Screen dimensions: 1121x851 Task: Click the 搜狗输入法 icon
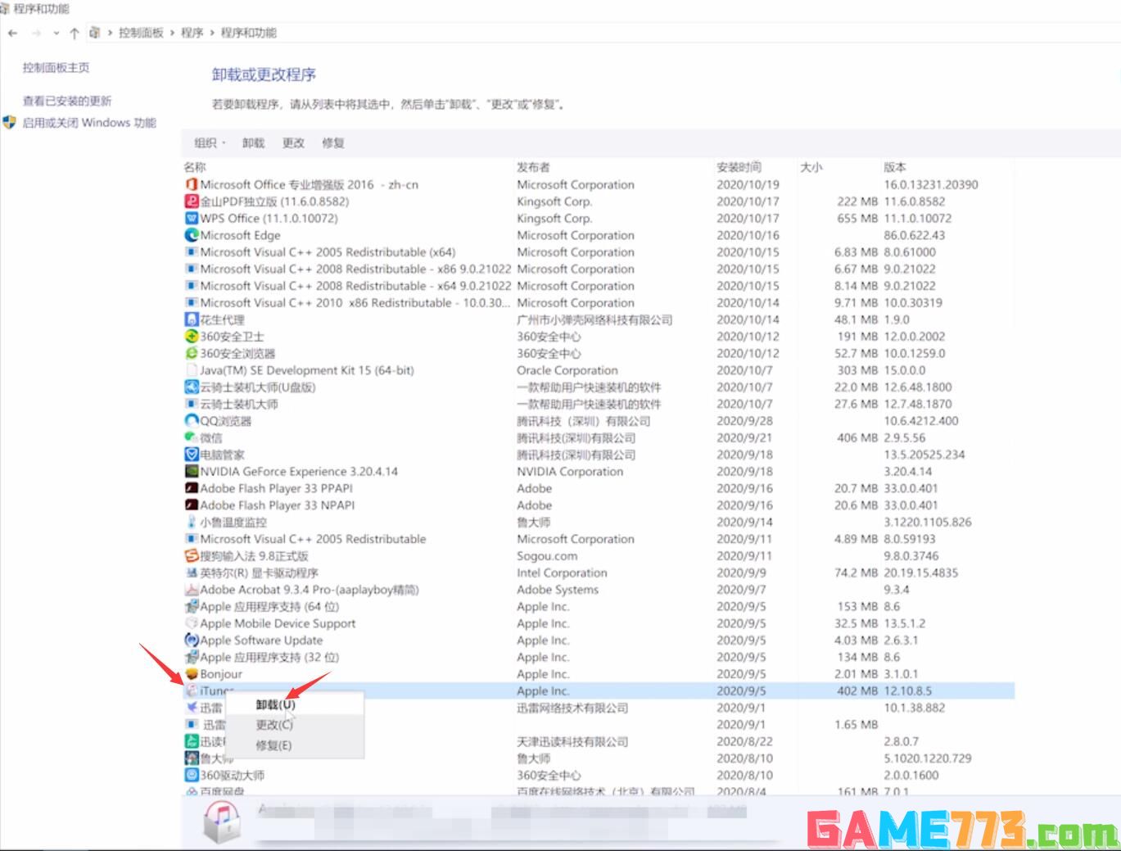point(192,556)
